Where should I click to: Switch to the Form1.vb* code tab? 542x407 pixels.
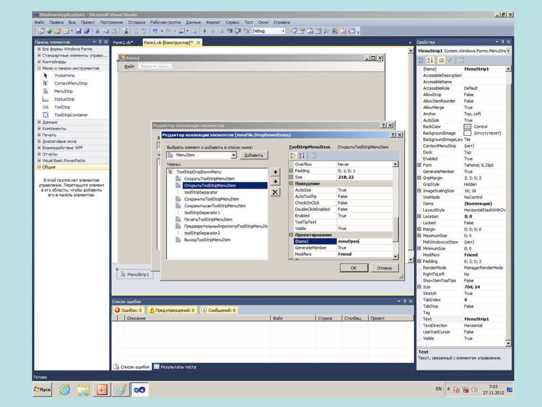123,42
